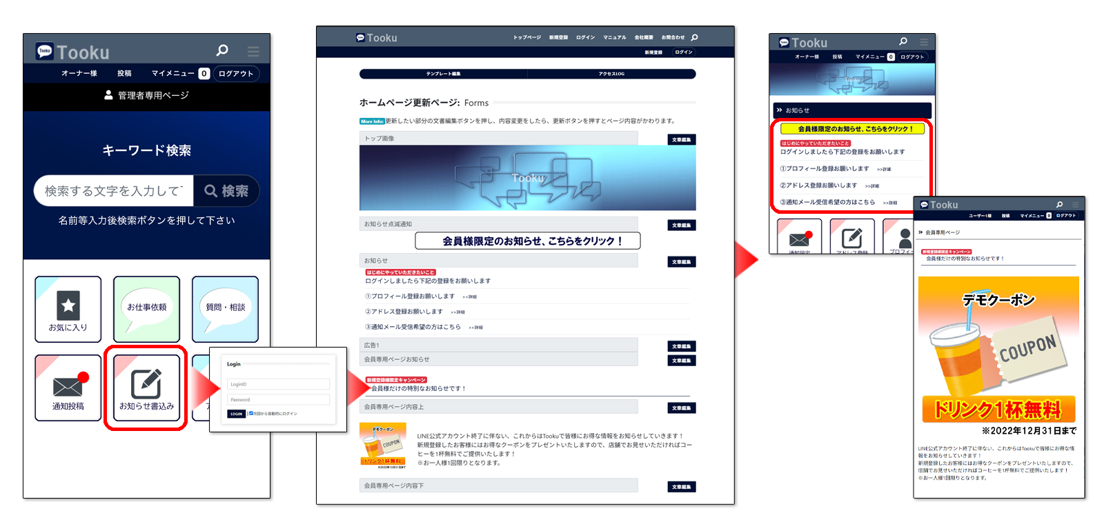Click the LoginID field in Login popup
This screenshot has height=522, width=1104.
(x=279, y=384)
